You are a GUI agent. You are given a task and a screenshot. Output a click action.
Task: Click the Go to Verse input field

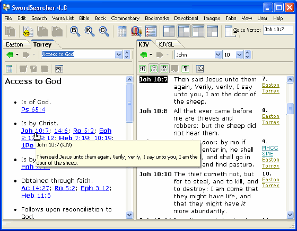point(278,30)
